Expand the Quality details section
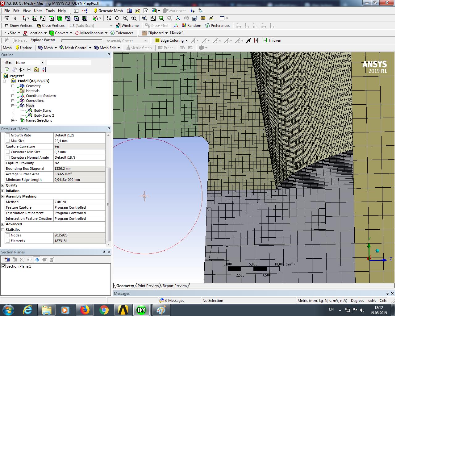Image resolution: width=463 pixels, height=463 pixels. [3, 185]
